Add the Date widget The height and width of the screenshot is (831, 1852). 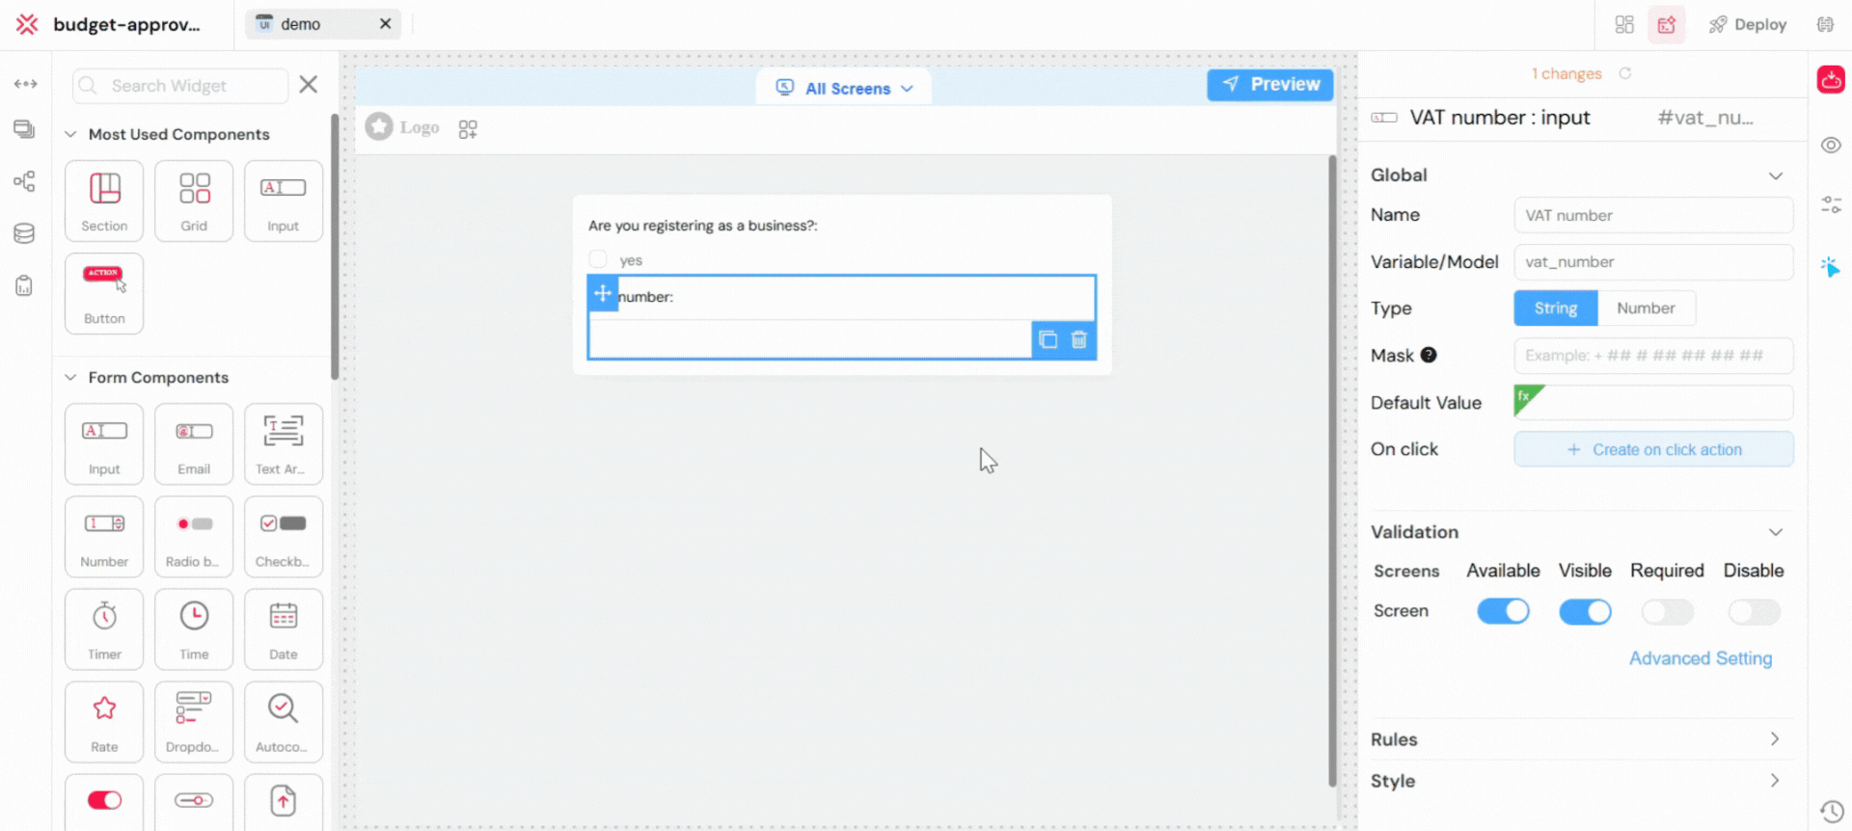284,629
